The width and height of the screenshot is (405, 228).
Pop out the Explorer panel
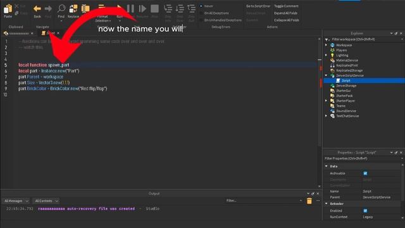(x=396, y=34)
